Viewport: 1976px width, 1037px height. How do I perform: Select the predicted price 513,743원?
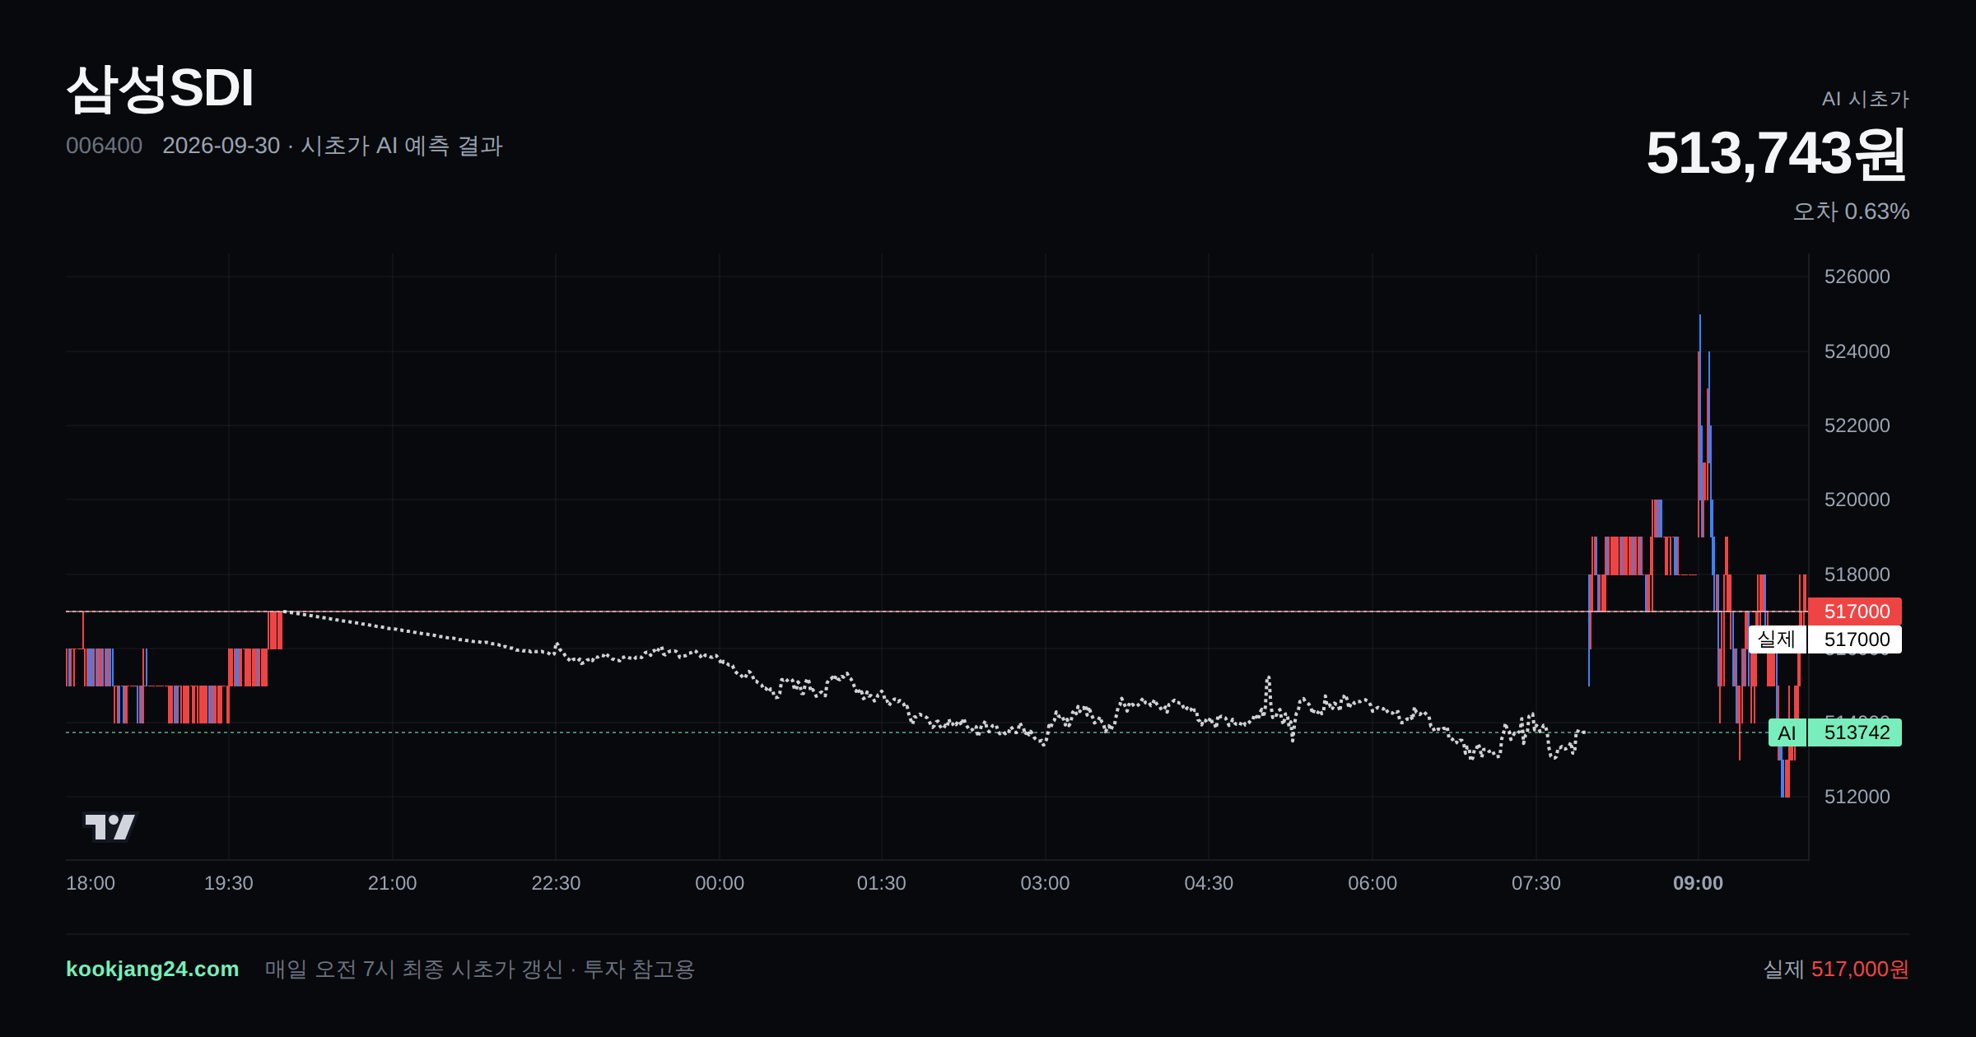(1777, 154)
